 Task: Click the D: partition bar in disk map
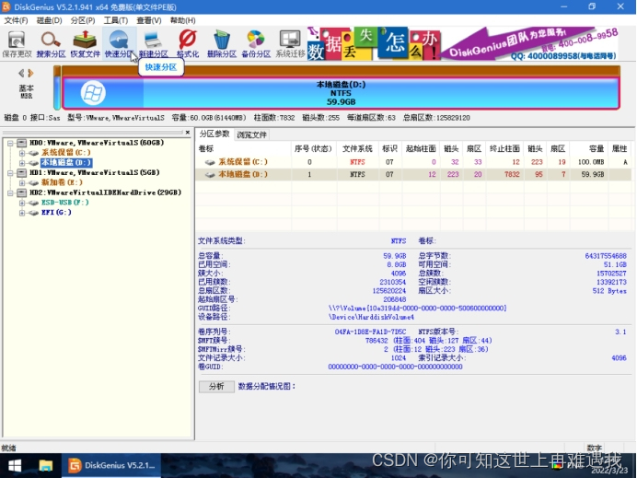click(x=341, y=93)
